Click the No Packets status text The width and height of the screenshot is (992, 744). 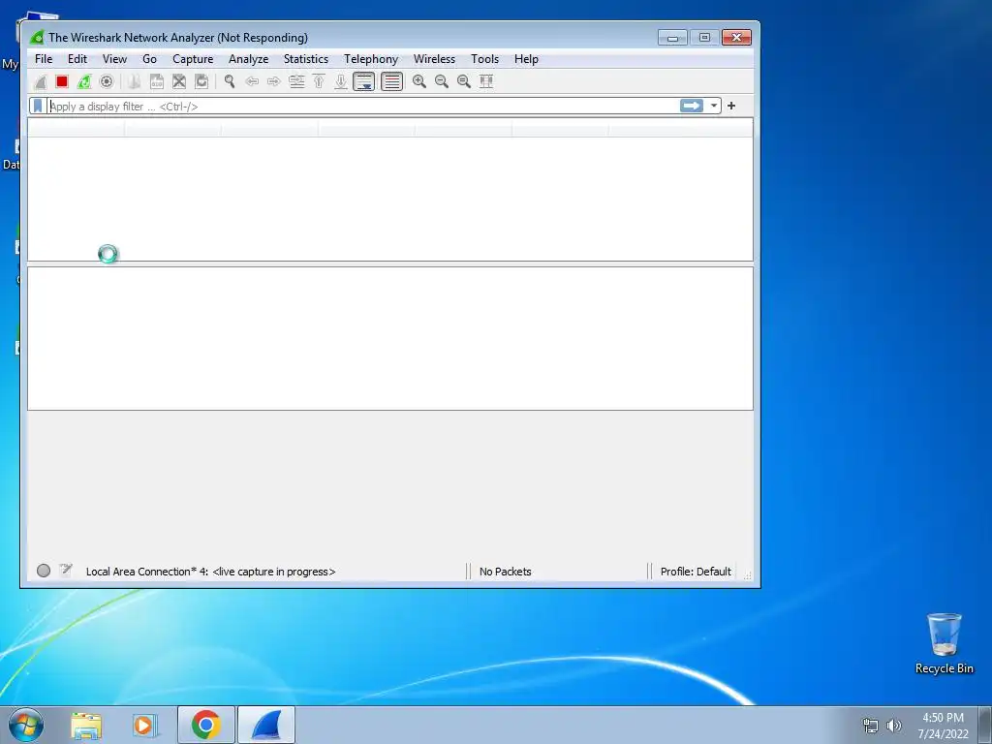[506, 572]
